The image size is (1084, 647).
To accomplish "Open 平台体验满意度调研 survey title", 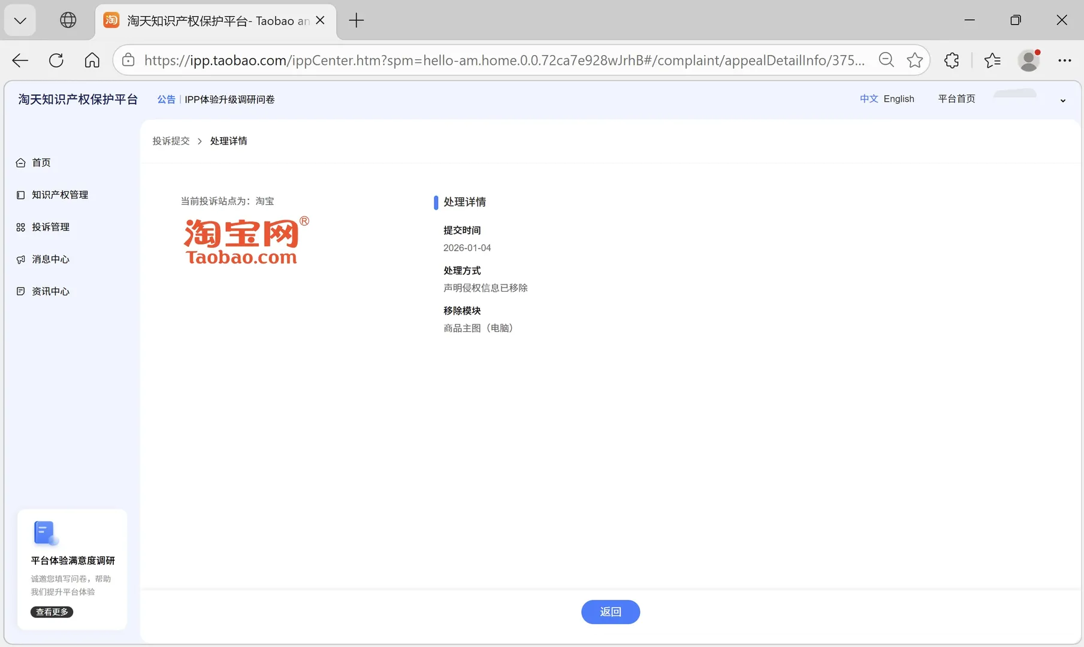I will point(73,561).
